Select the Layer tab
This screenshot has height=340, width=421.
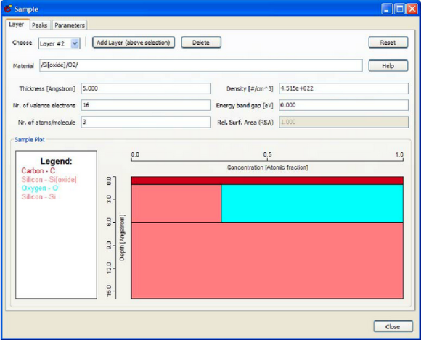tap(16, 25)
